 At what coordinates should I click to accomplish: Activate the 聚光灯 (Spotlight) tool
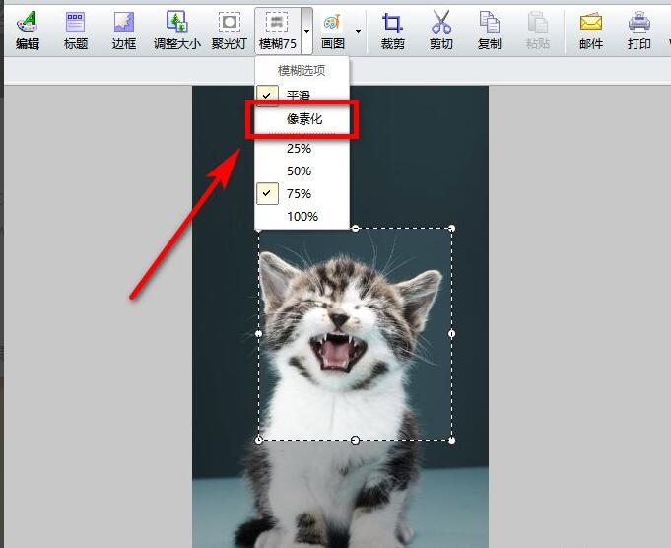[x=229, y=30]
